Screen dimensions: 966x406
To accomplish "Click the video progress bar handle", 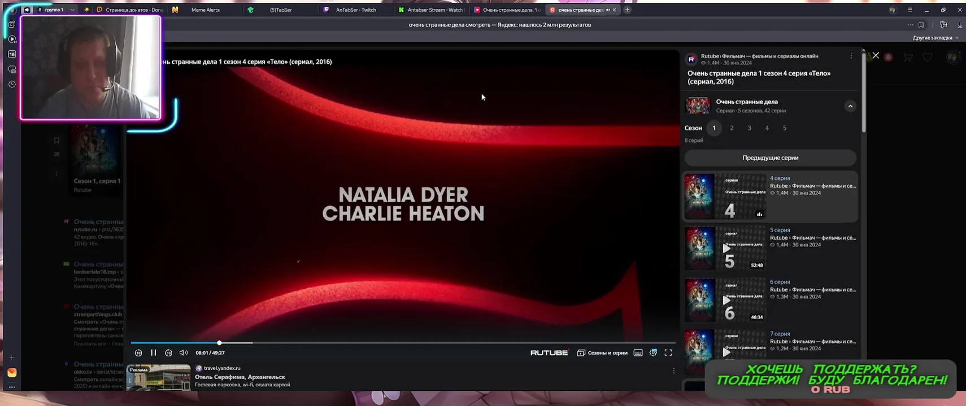I will 219,342.
